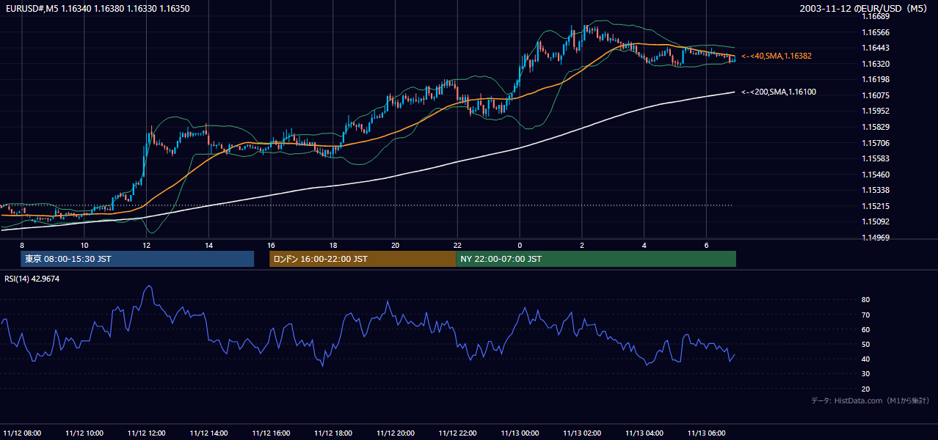Click the bottom time label 11/13 06:00
The image size is (938, 440).
coord(707,432)
